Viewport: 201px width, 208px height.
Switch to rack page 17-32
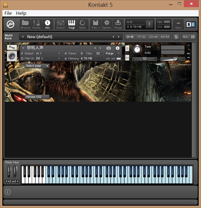(142, 37)
